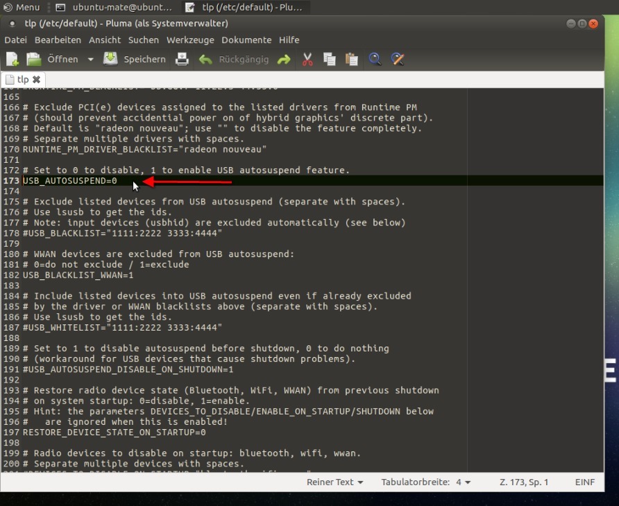
Task: Place cursor on USB_AUTOSUSPEND=0 line
Action: tap(69, 181)
